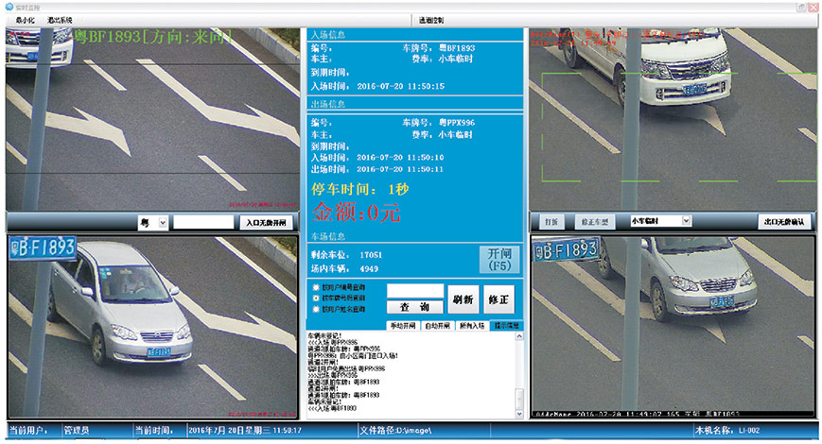Click the plate crop in exit snapshot
This screenshot has height=444, width=822.
pyautogui.click(x=566, y=250)
